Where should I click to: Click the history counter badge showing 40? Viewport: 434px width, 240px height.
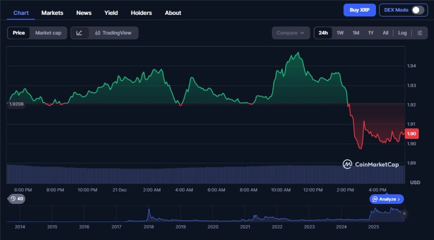click(17, 199)
